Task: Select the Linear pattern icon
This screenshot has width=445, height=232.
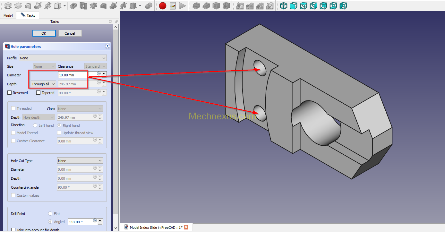Action: (250, 5)
